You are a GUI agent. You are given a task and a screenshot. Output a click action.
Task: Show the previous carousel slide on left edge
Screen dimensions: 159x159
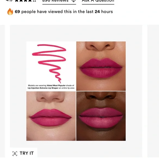(2, 91)
